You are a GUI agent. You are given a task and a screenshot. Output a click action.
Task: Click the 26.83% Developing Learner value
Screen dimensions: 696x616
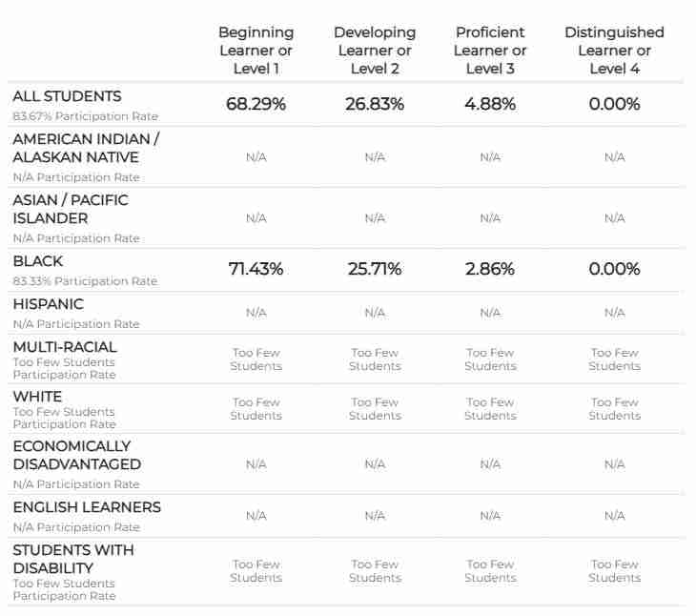375,104
